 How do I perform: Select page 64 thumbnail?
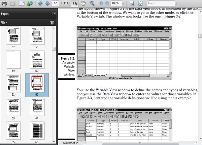pyautogui.click(x=37, y=107)
